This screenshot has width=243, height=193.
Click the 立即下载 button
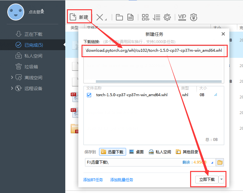coord(207,180)
